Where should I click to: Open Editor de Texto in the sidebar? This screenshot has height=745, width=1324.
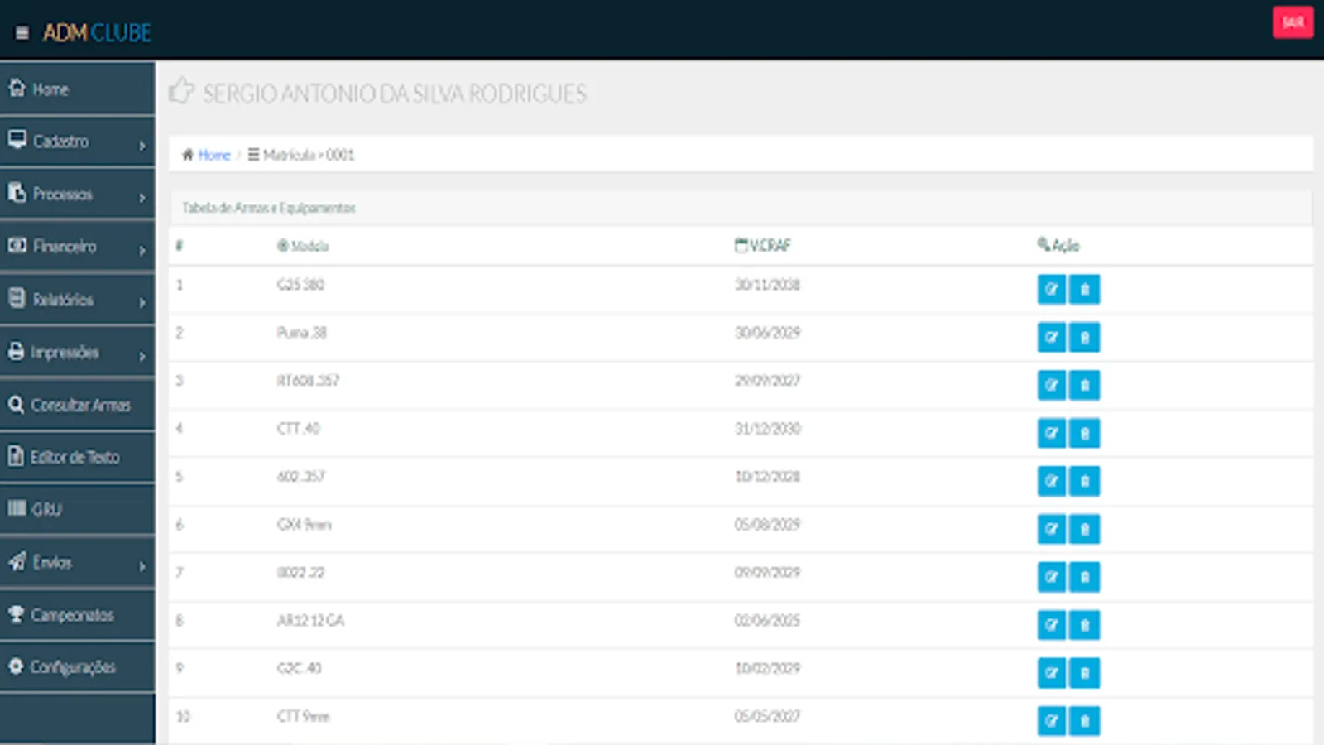click(x=77, y=457)
